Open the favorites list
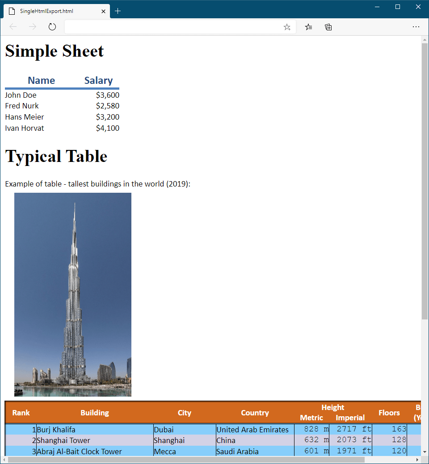 click(308, 27)
